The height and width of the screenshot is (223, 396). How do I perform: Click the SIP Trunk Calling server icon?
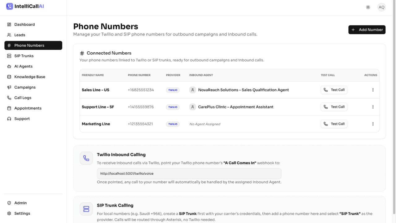86,209
